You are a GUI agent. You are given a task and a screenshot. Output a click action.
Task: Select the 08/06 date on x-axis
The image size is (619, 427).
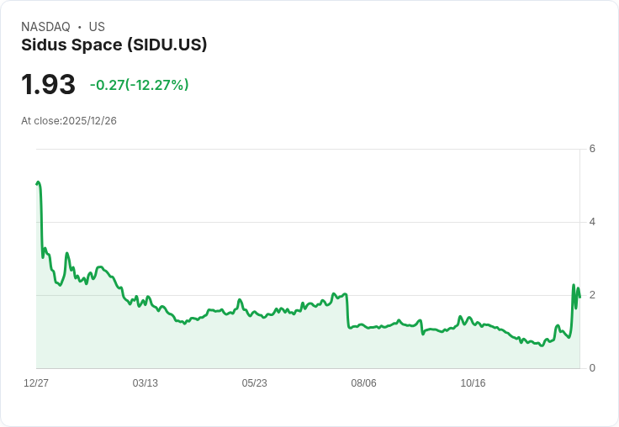(363, 383)
